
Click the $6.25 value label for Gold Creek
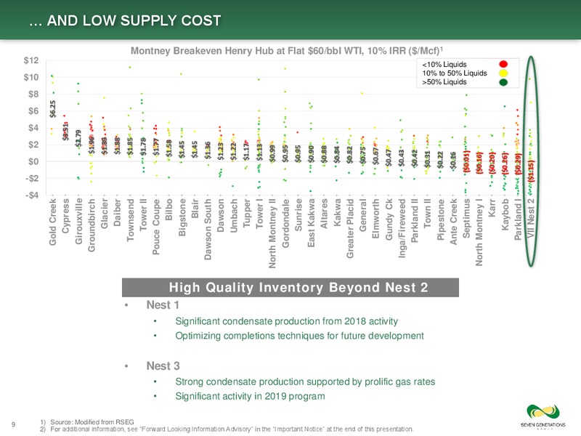(53, 110)
